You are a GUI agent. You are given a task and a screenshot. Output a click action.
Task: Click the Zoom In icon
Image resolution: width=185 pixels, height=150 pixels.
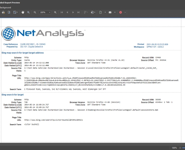point(55,12)
